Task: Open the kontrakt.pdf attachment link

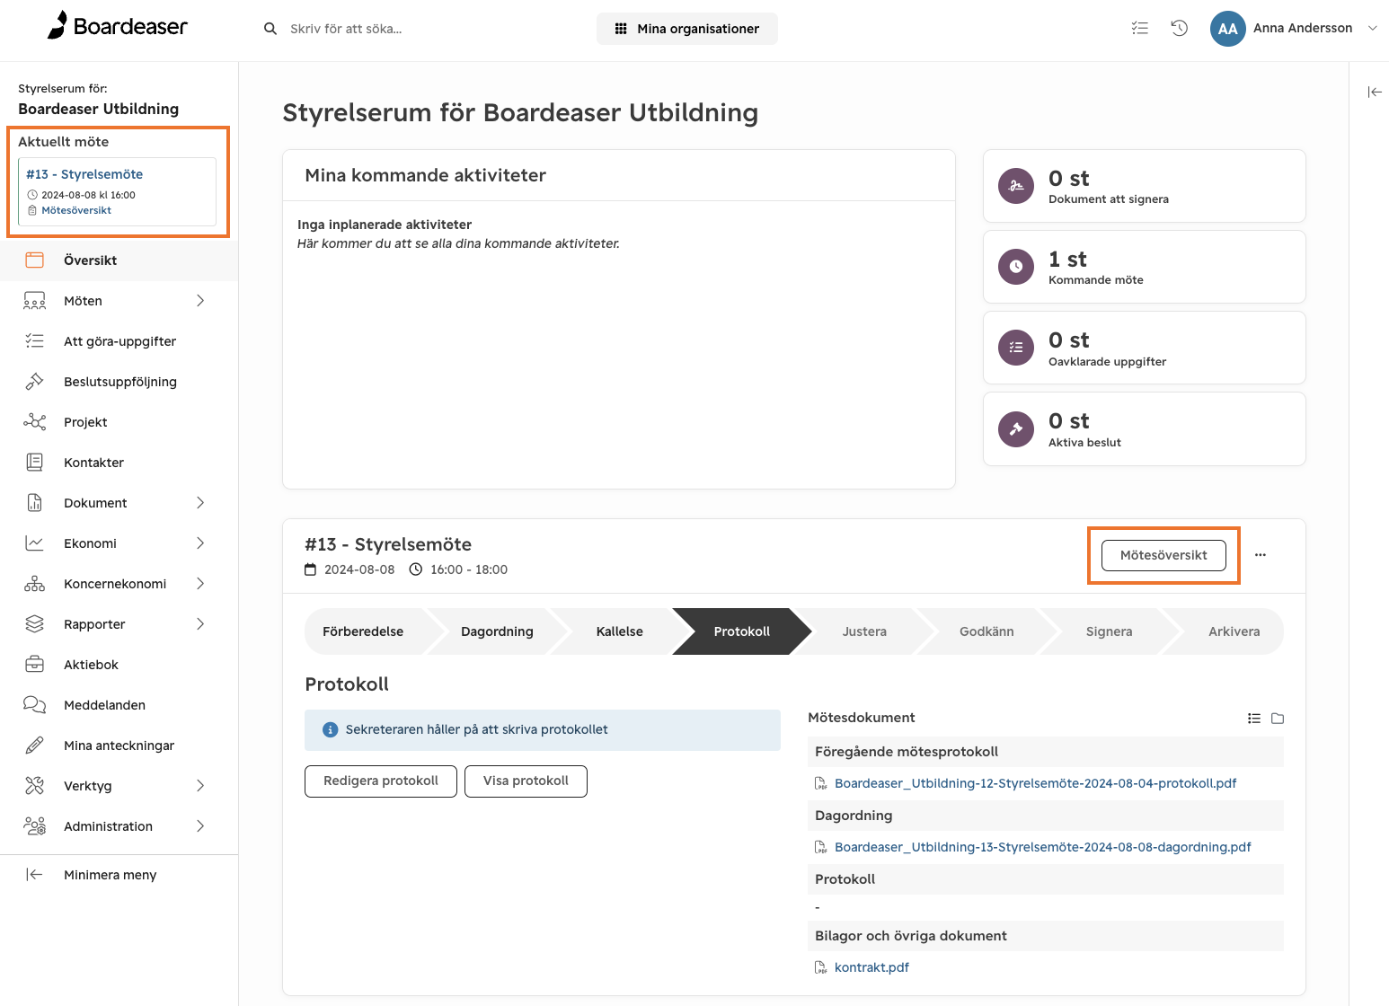Action: click(871, 967)
